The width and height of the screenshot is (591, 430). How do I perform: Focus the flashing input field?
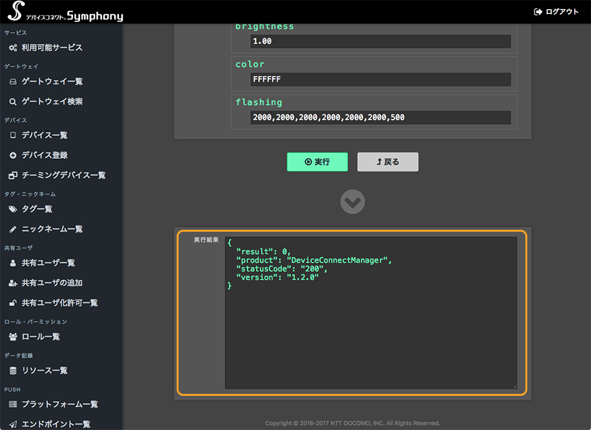point(381,118)
